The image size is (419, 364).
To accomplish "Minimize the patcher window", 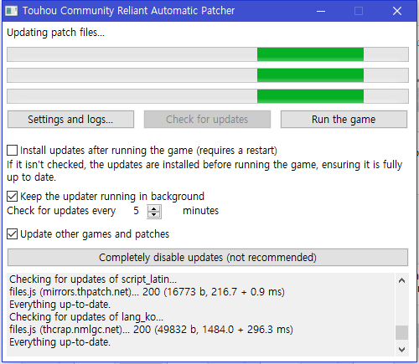I will 321,11.
